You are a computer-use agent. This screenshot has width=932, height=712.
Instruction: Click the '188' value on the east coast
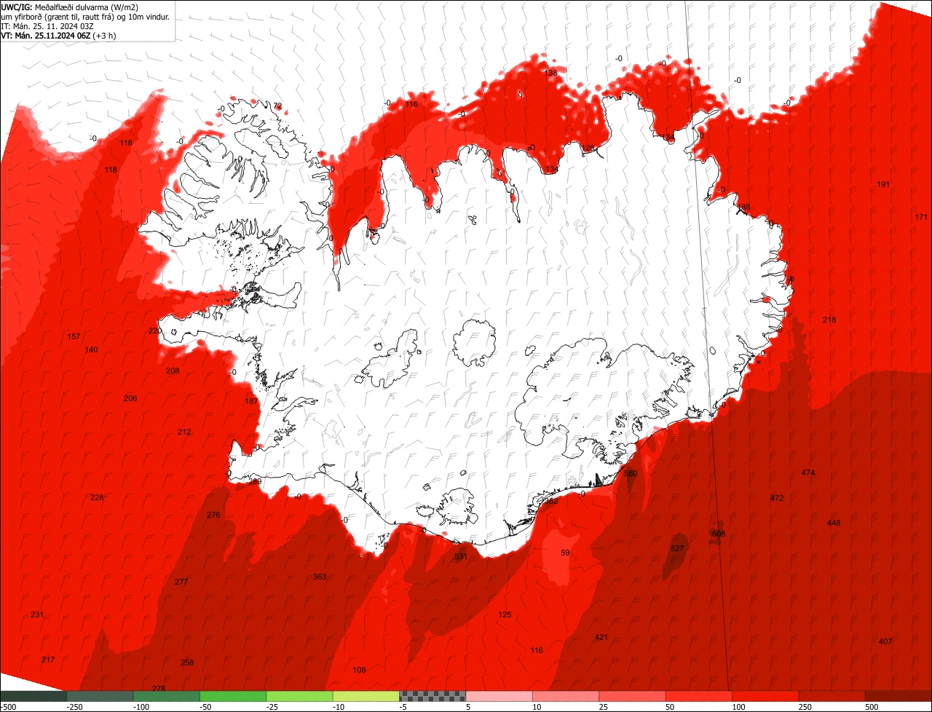[743, 207]
